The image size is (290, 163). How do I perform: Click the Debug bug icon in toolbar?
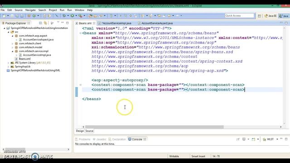click(64, 16)
